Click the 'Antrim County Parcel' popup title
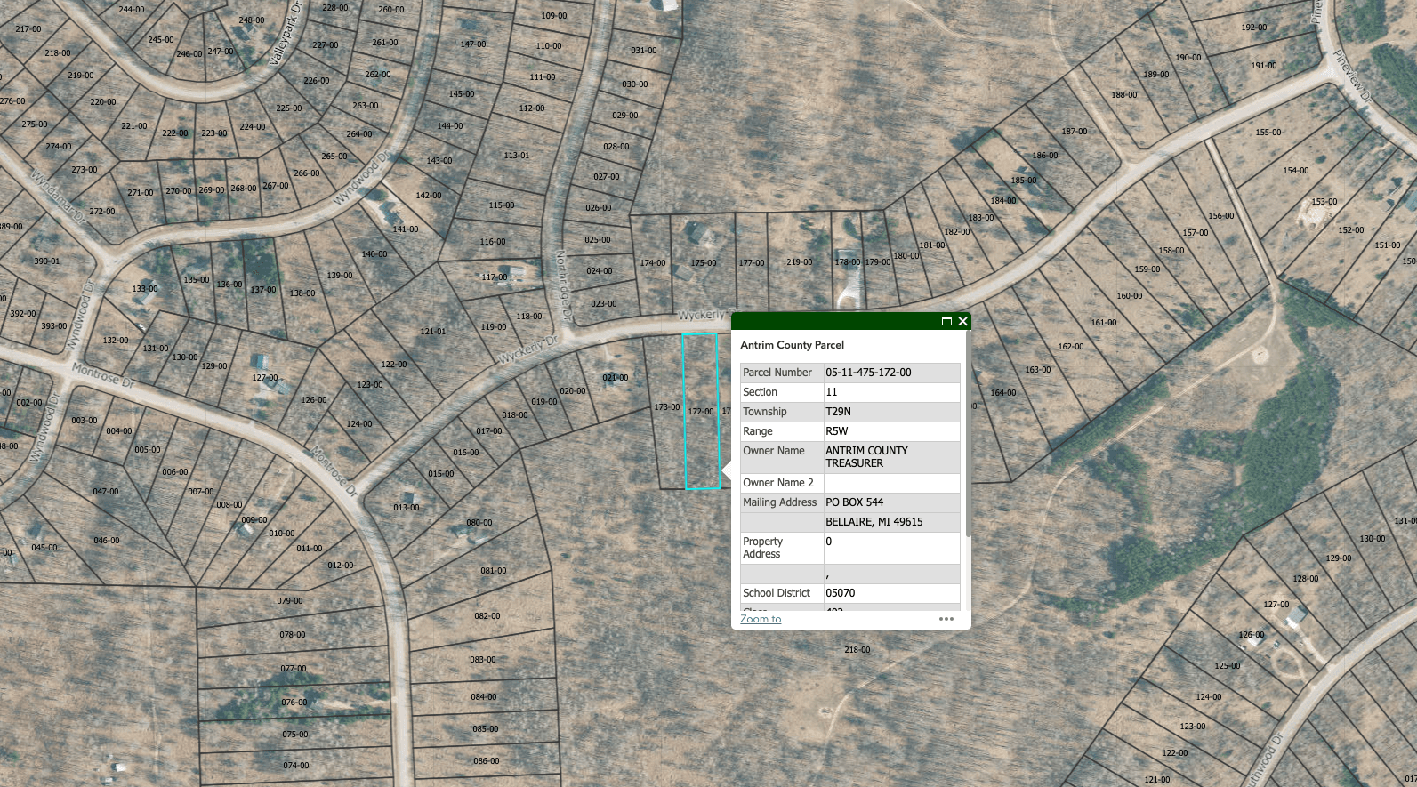Viewport: 1417px width, 787px height. (793, 345)
